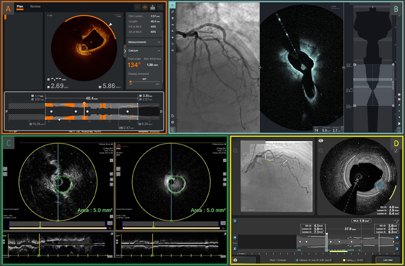Click the Display threshold slider handle
The width and height of the screenshot is (405, 266).
coord(131,81)
